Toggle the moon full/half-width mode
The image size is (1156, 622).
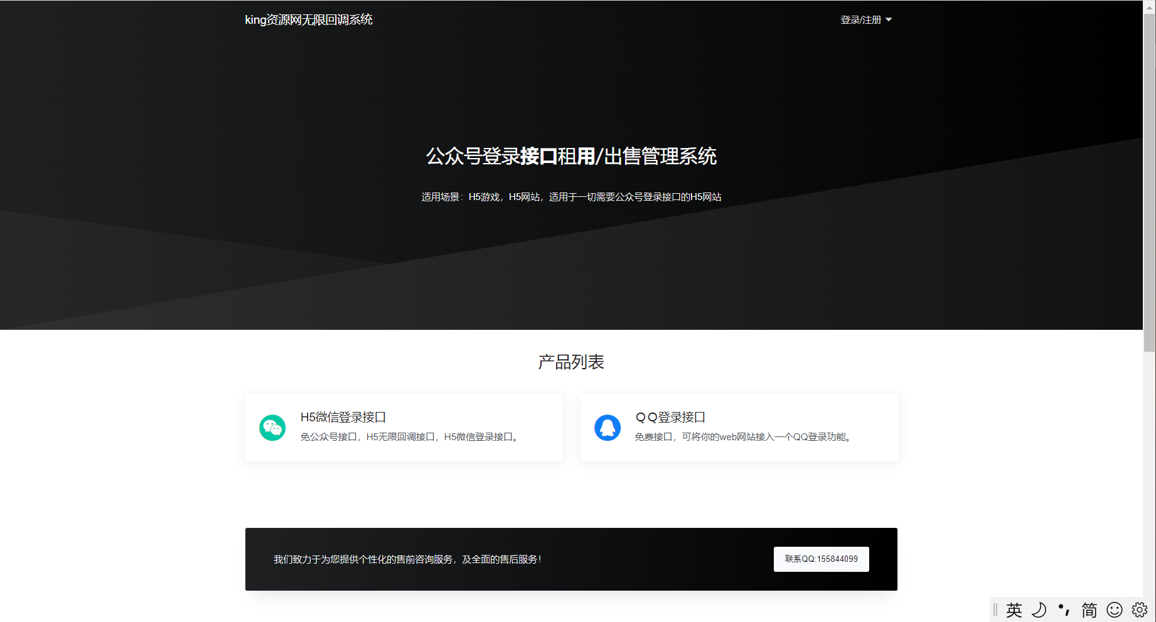1039,609
